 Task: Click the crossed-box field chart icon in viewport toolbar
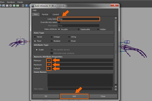pos(11,6)
